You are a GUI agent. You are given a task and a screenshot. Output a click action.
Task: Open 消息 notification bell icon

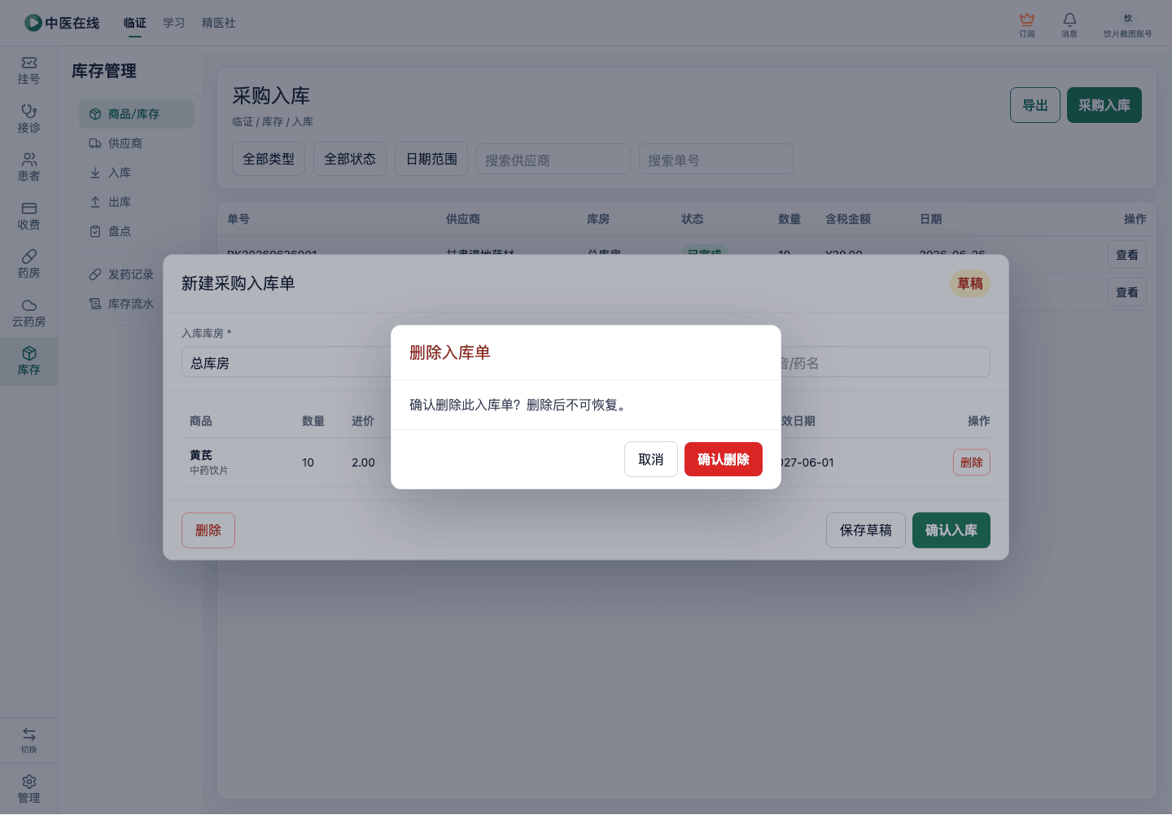[x=1069, y=24]
